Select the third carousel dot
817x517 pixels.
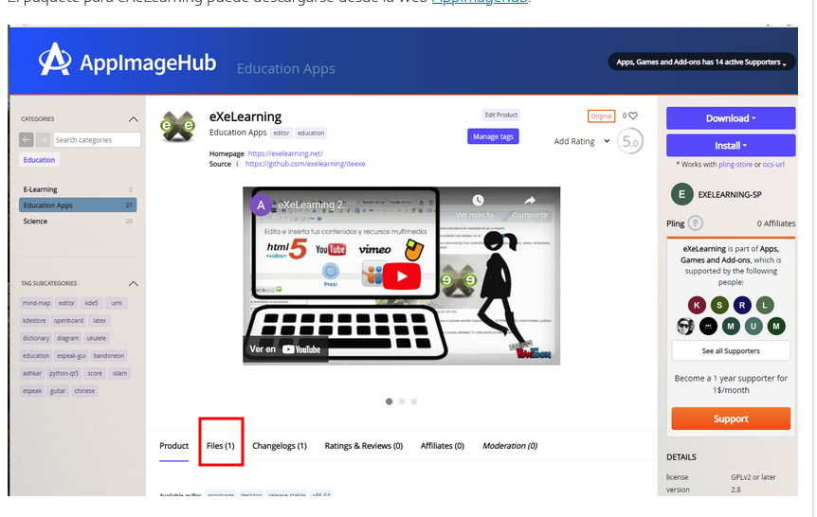[414, 401]
